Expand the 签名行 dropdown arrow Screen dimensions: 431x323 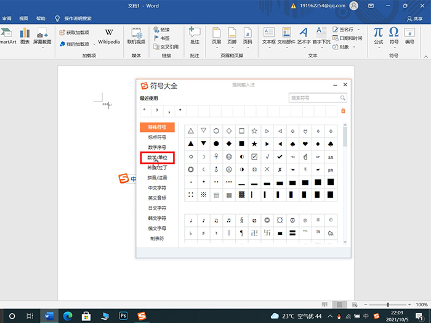(x=358, y=30)
